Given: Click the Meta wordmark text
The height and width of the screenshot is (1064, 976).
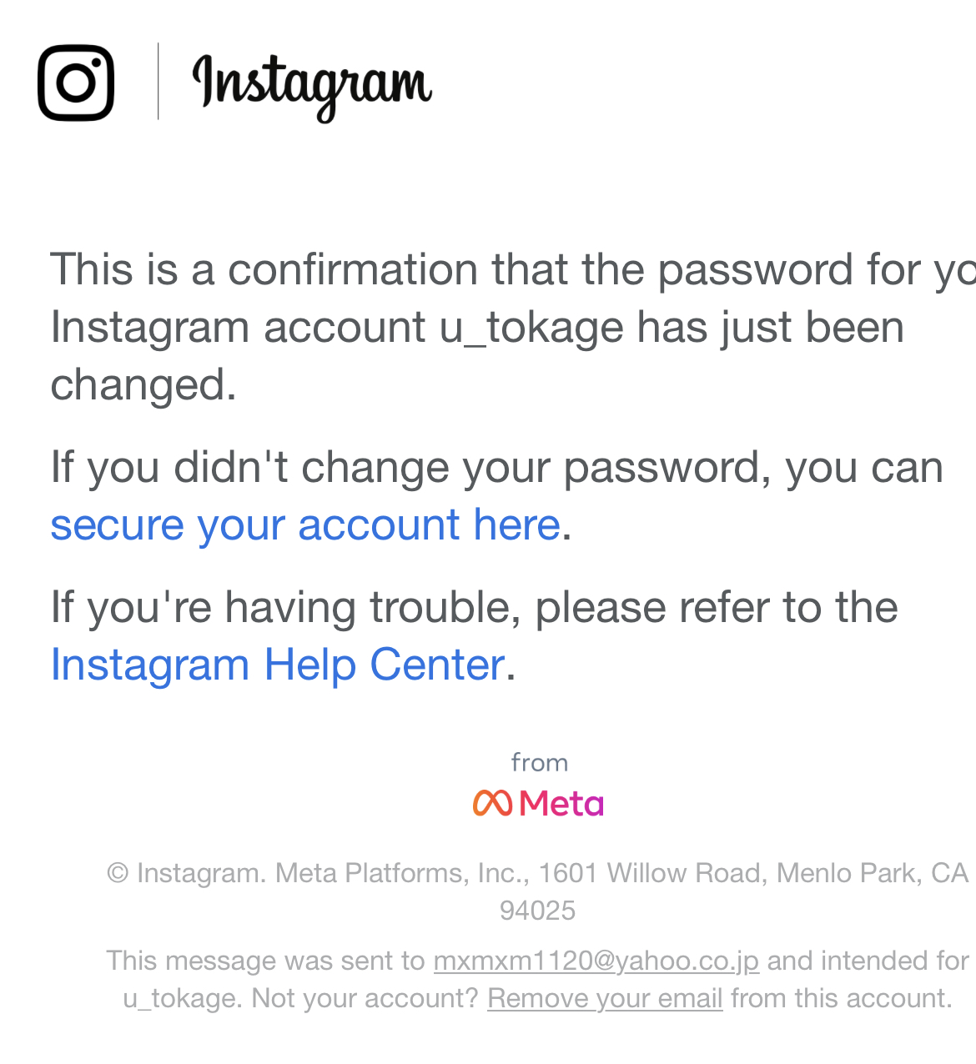Looking at the screenshot, I should pos(561,803).
